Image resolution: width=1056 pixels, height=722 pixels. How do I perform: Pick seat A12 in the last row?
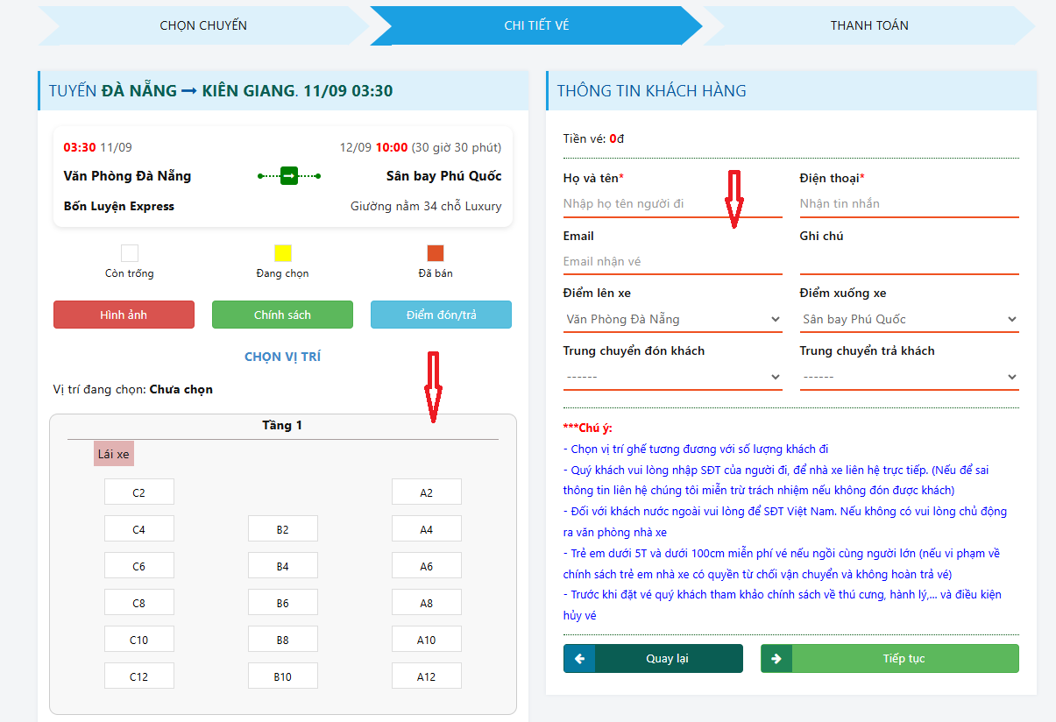[x=426, y=676]
